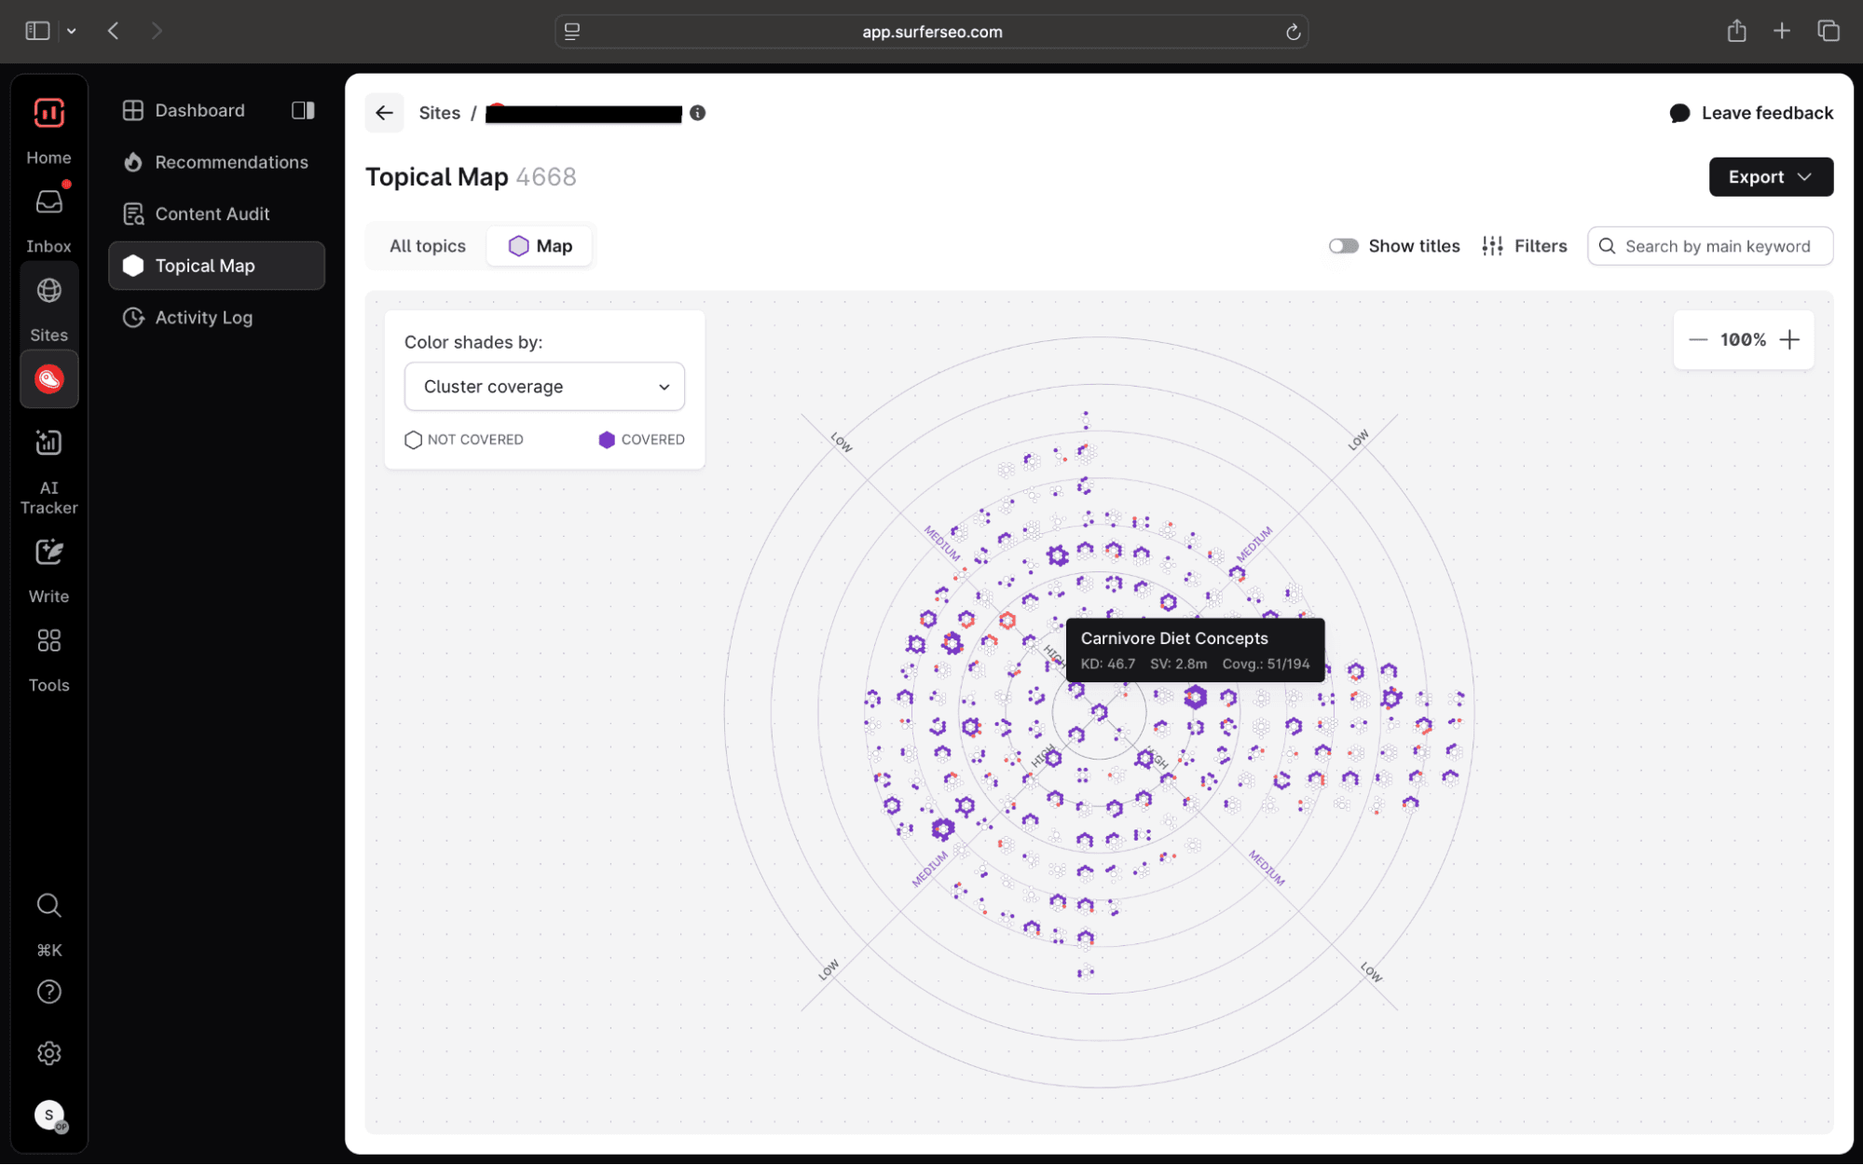The width and height of the screenshot is (1863, 1165).
Task: Open the Tools grid icon
Action: (x=48, y=640)
